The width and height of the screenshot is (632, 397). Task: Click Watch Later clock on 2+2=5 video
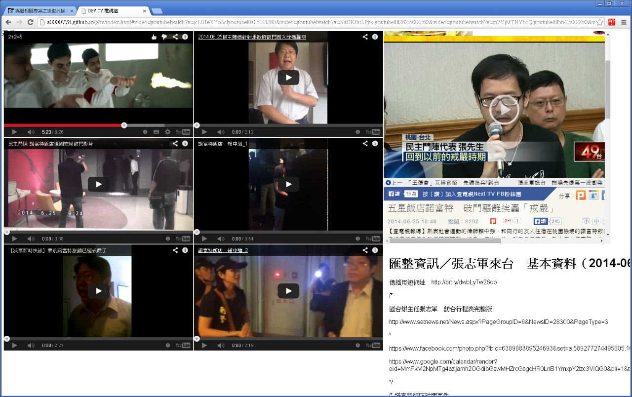point(145,132)
